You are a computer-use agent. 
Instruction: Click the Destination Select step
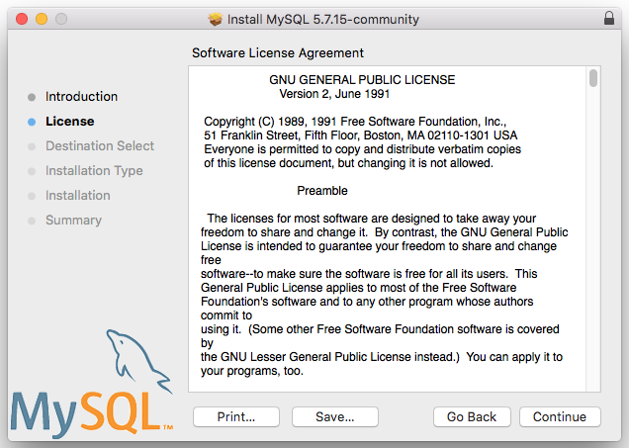point(99,146)
